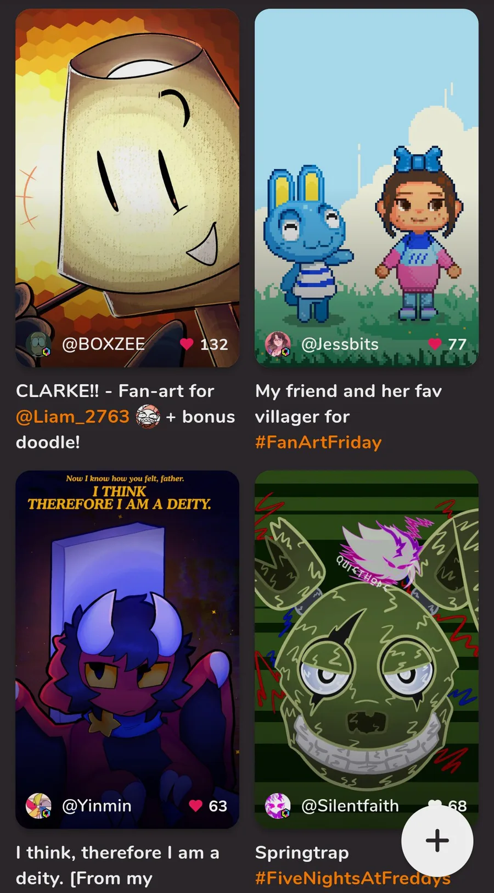Tap the Liam_2763 avatar emoji in caption

coord(148,416)
